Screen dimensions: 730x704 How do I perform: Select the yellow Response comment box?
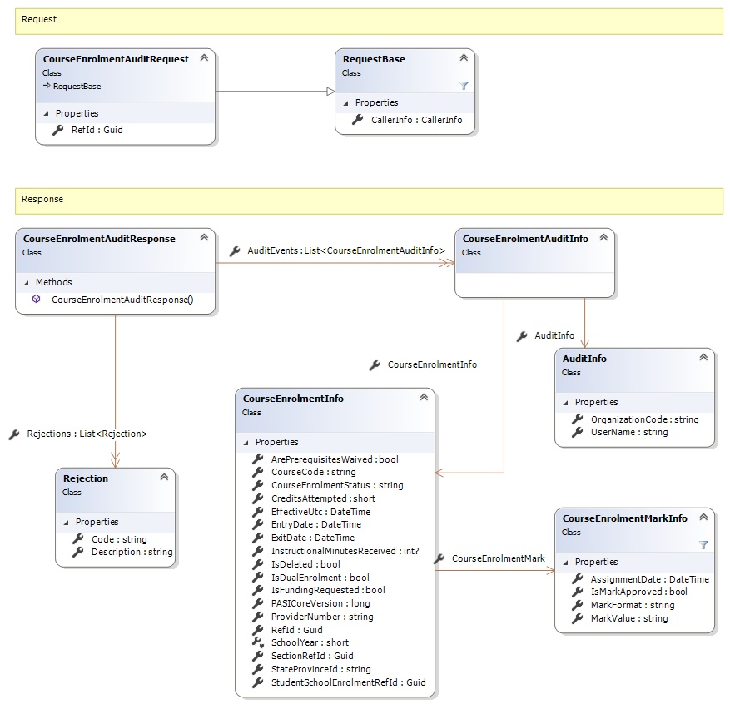click(x=369, y=201)
